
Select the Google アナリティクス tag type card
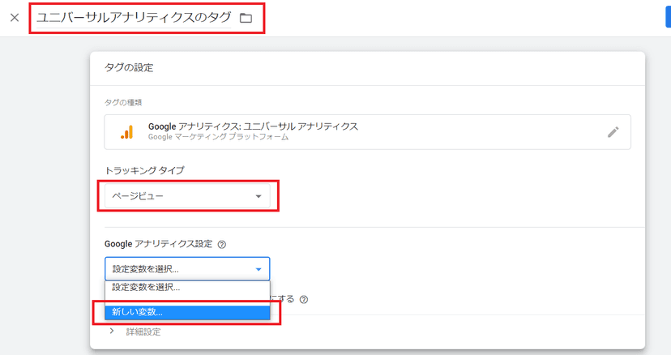coord(367,132)
